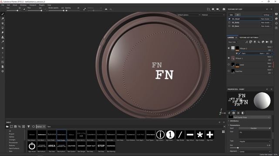
Task: Select the 01_Head texture set radio
Action: 229,19
